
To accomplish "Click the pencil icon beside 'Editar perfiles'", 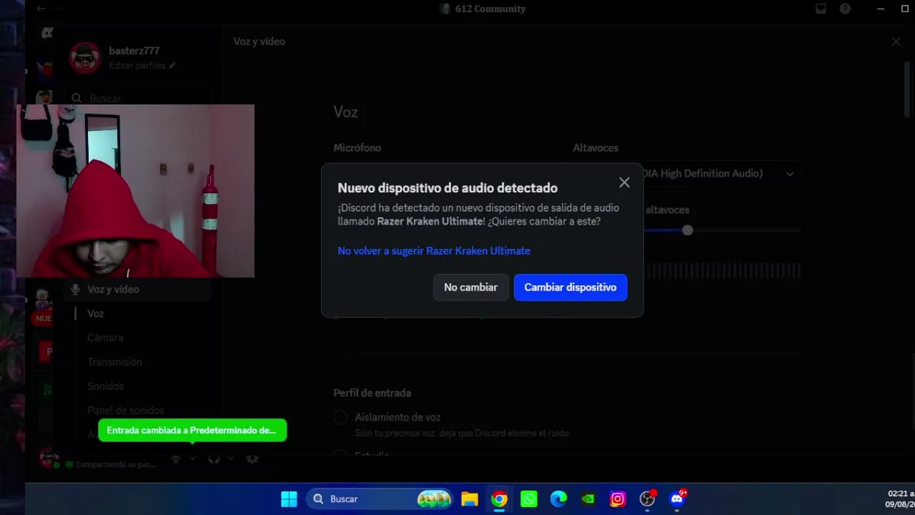I will 172,66.
